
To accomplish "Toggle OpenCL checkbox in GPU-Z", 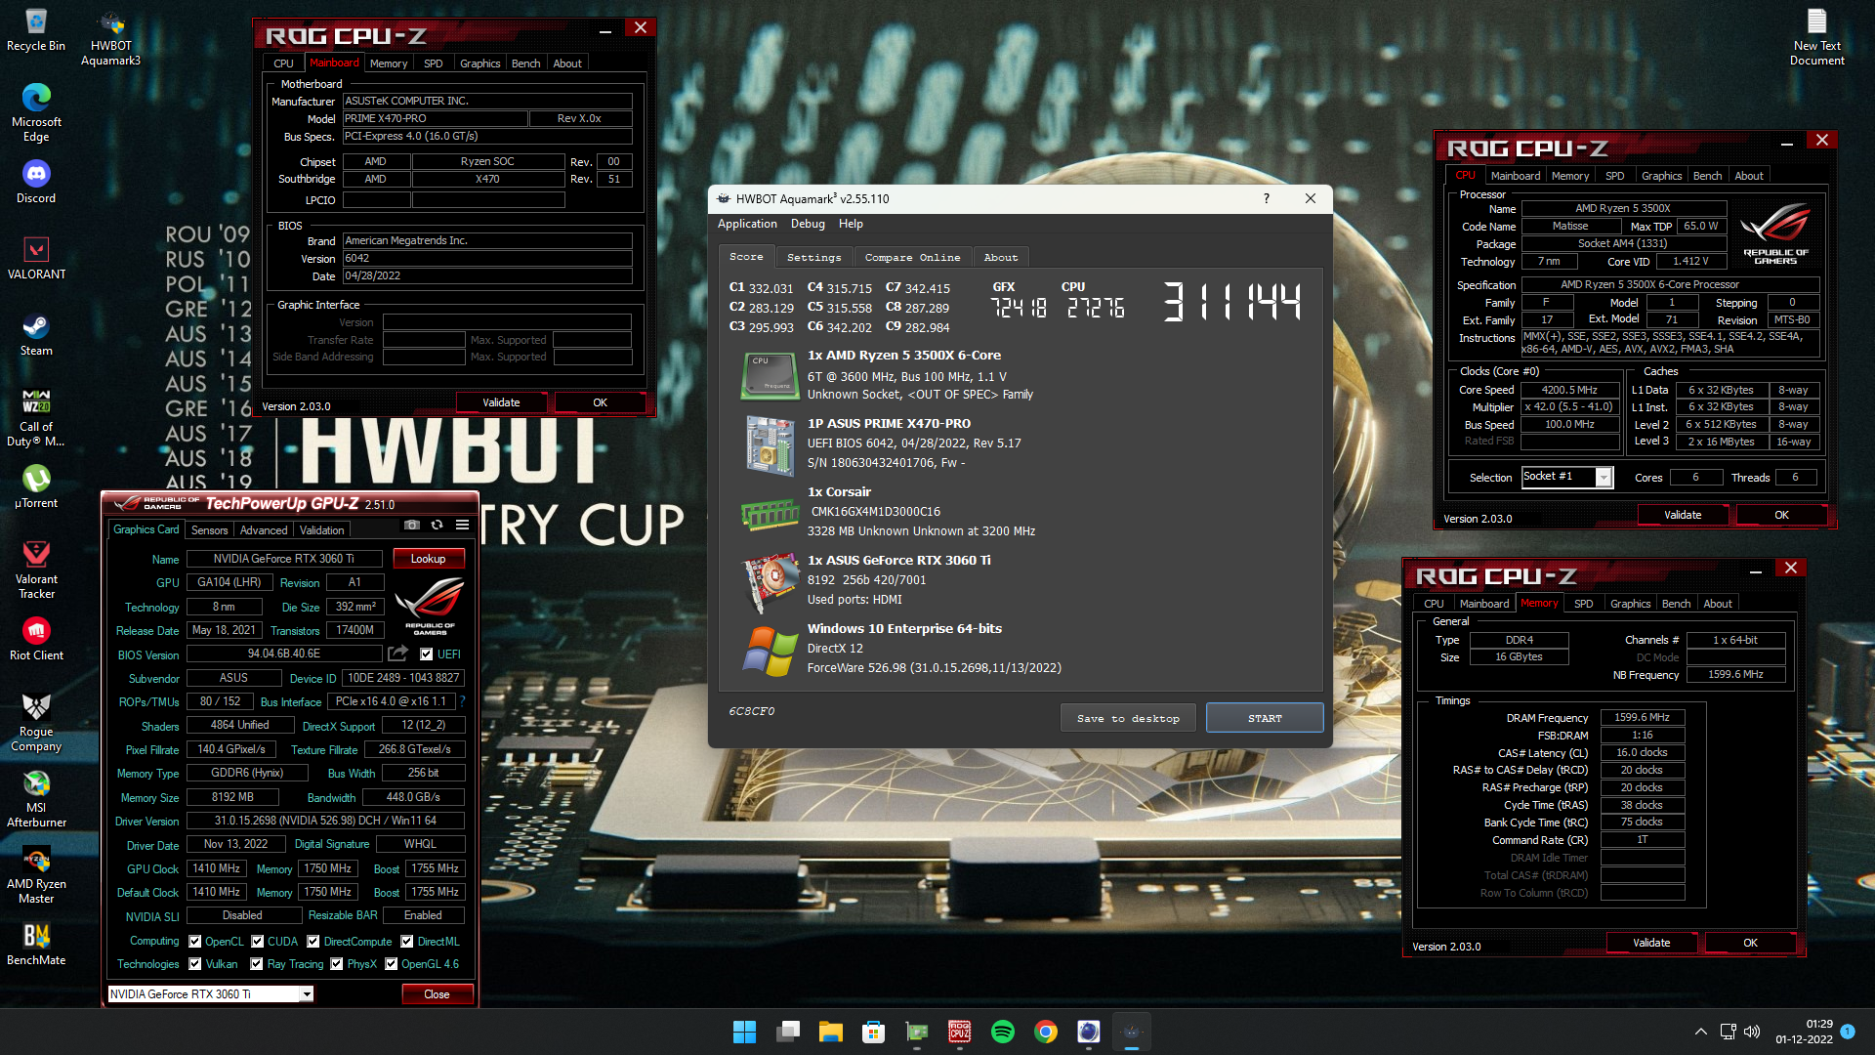I will click(x=195, y=942).
